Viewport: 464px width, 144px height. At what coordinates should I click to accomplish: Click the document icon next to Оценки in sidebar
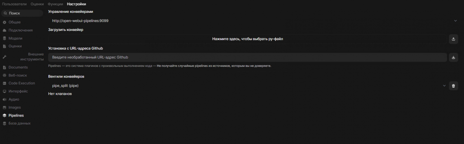(x=4, y=46)
